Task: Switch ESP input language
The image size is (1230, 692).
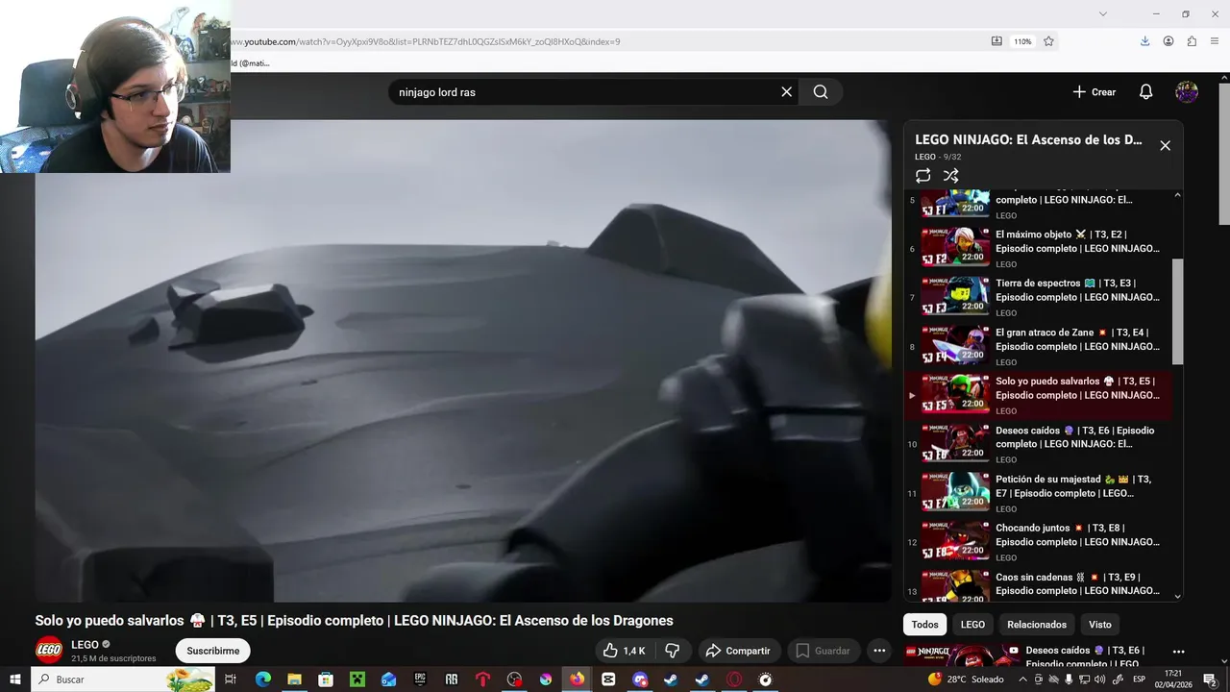Action: pyautogui.click(x=1139, y=679)
